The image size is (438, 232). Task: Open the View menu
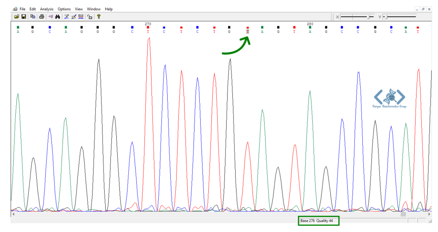pyautogui.click(x=79, y=9)
